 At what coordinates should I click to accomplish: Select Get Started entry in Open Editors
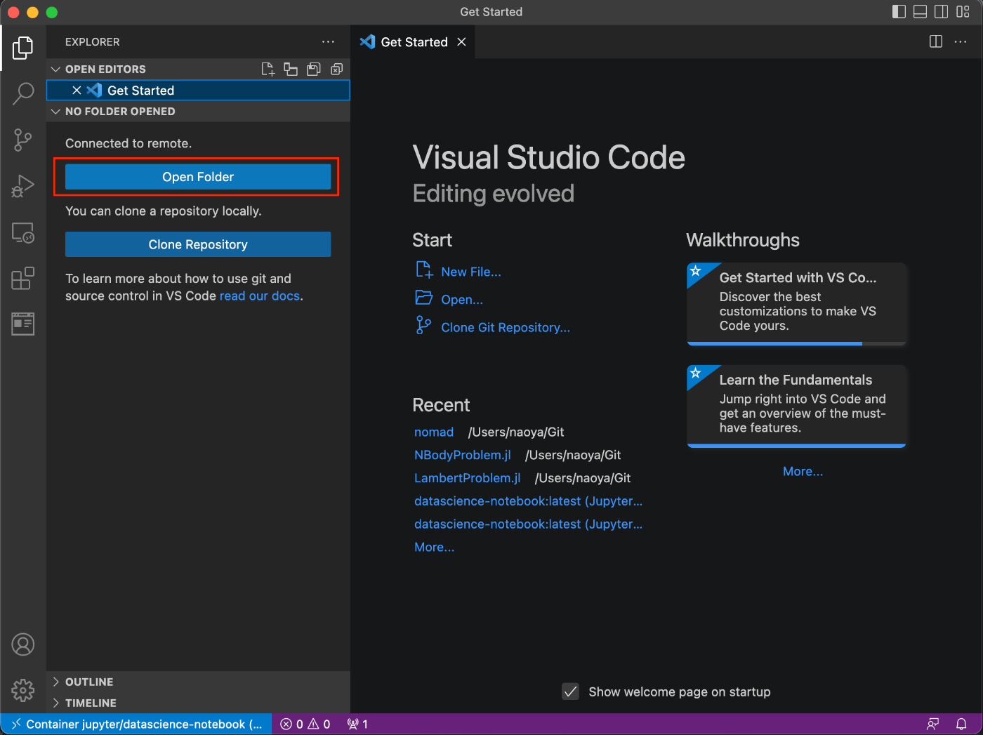pyautogui.click(x=198, y=90)
